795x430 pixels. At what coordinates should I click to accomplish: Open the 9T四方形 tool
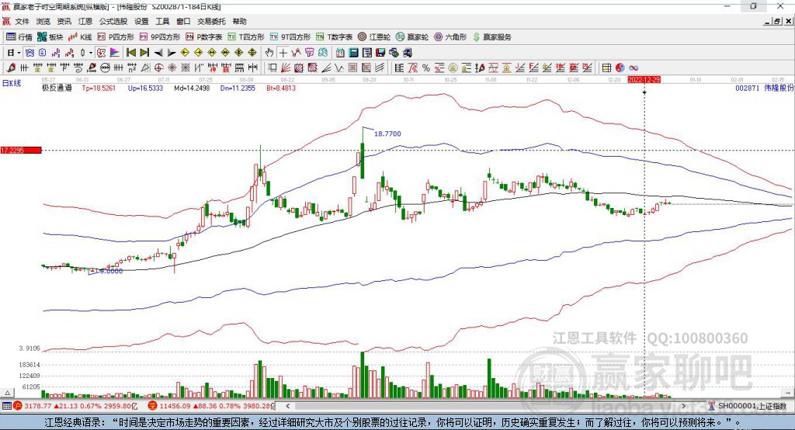point(290,37)
